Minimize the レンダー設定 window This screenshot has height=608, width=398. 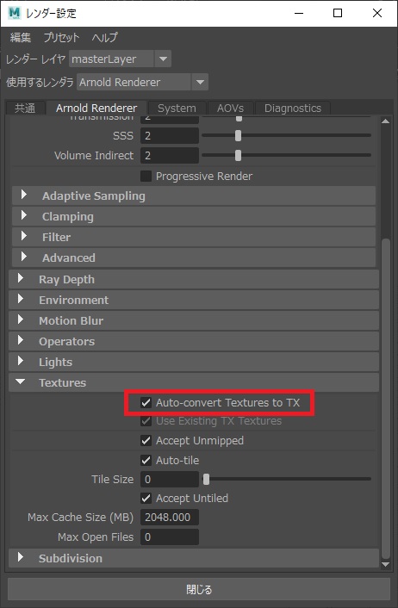point(299,13)
